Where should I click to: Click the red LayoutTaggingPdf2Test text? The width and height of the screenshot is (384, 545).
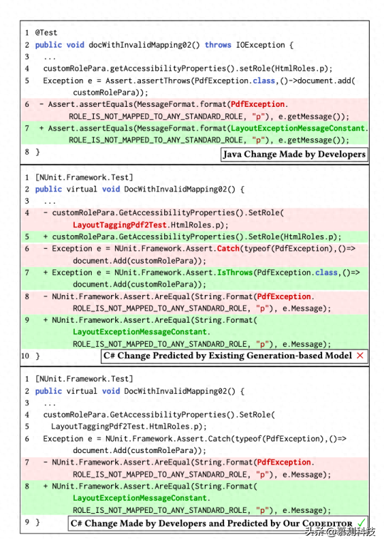(119, 225)
